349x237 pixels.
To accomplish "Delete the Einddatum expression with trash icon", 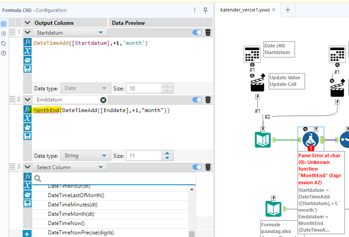I will pos(208,100).
